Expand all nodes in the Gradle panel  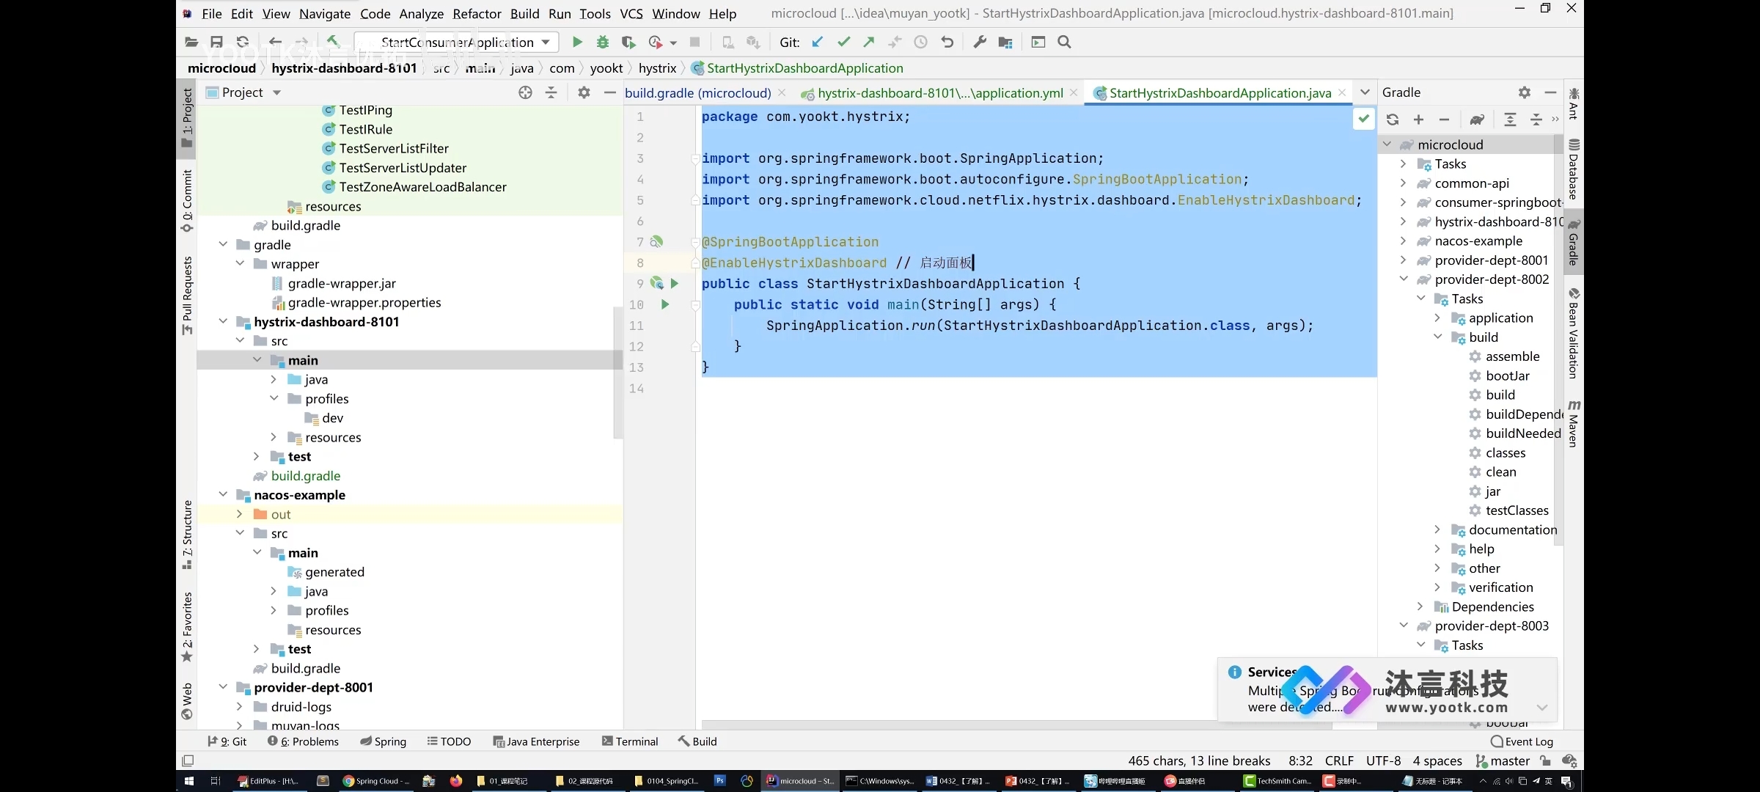(x=1510, y=120)
